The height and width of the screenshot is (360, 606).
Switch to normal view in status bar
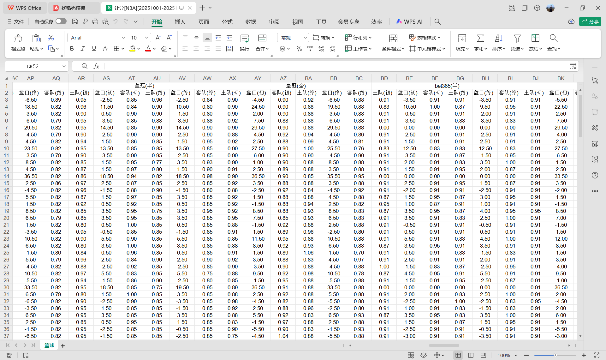click(x=458, y=355)
